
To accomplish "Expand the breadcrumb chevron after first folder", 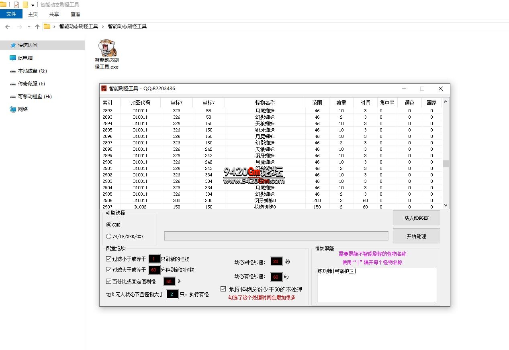I will pos(103,26).
